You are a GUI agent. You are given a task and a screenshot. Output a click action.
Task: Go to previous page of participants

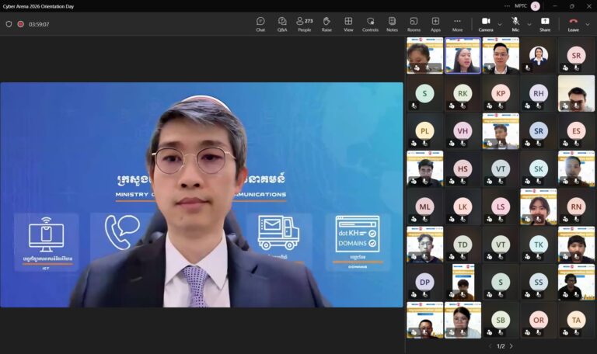(490, 346)
